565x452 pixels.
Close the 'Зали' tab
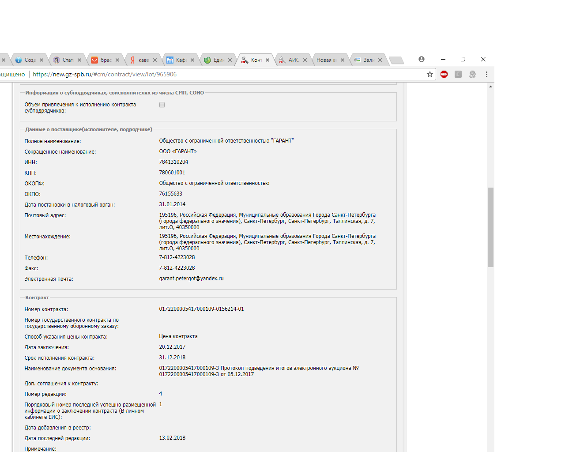pos(380,60)
